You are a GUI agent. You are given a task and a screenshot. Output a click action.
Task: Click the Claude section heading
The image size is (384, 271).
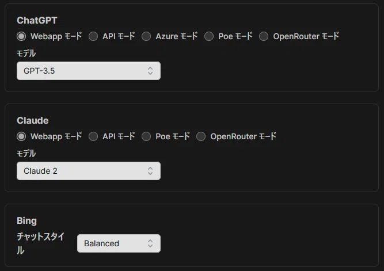[x=33, y=120]
